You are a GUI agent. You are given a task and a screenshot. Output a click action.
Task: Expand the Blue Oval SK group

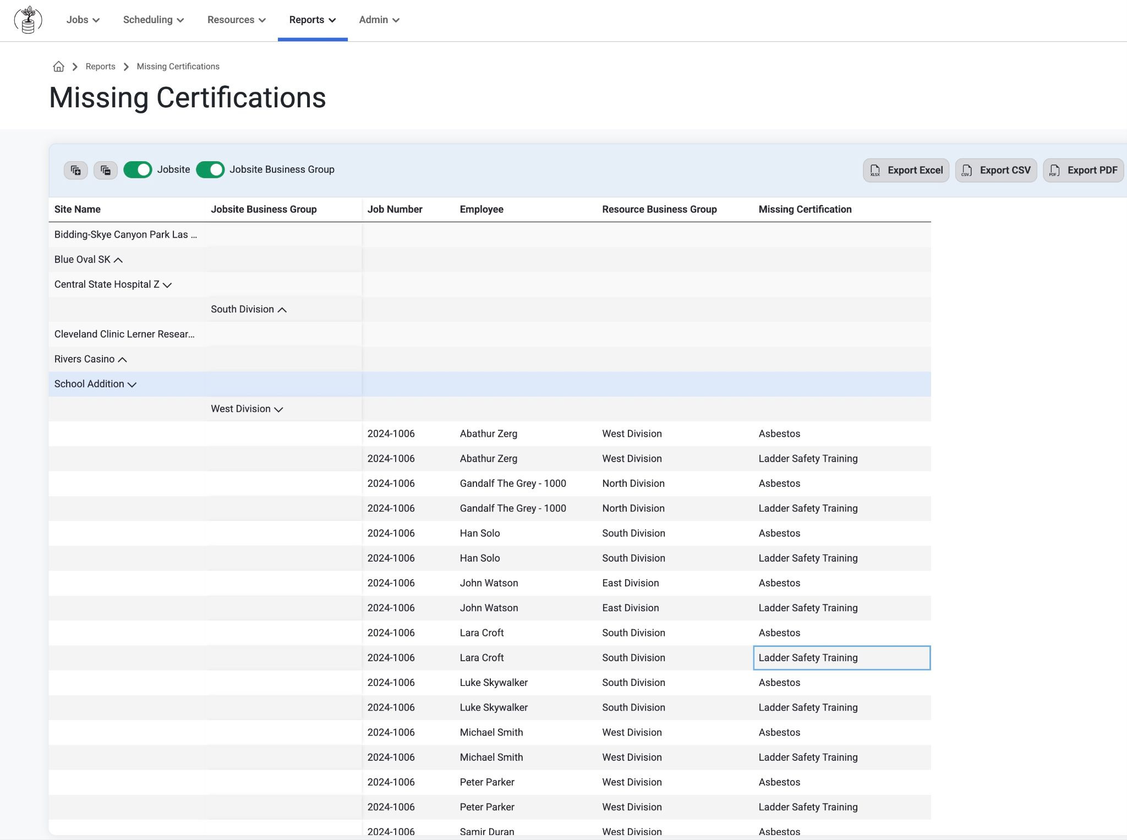click(x=118, y=260)
